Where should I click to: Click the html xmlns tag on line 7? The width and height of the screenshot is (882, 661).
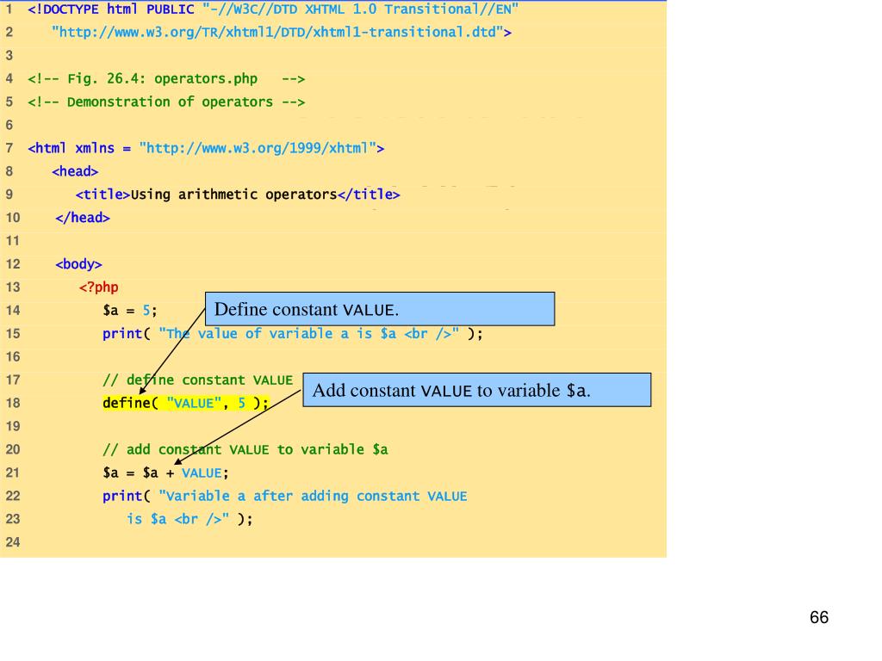click(206, 148)
